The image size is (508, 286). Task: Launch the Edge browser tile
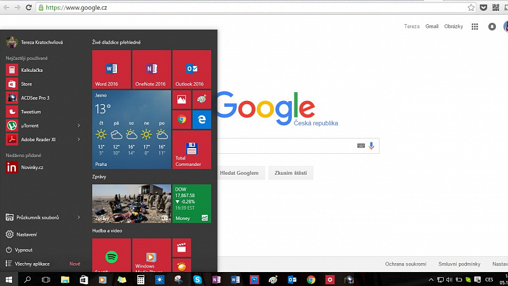pyautogui.click(x=202, y=119)
